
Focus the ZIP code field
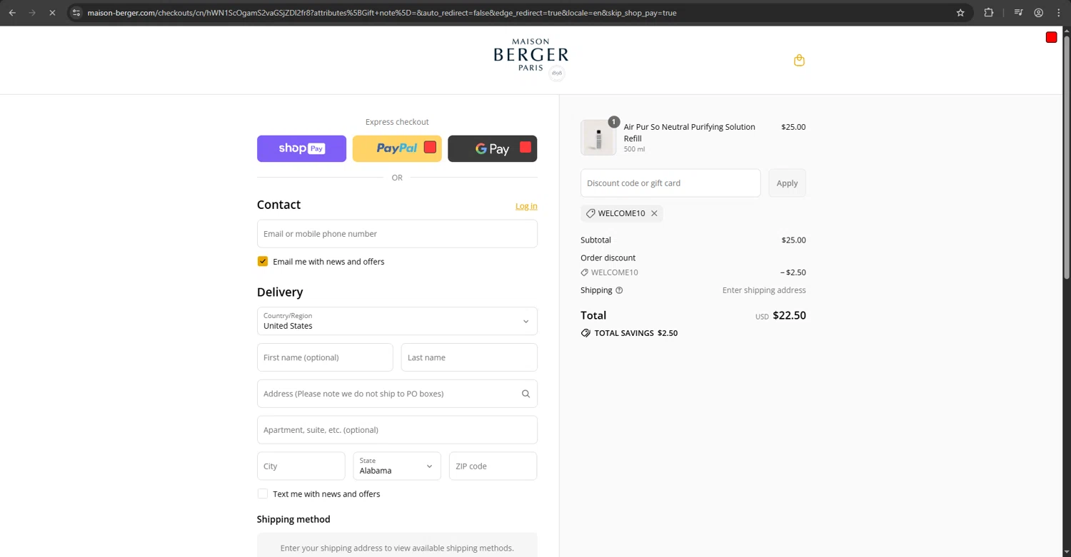click(493, 466)
